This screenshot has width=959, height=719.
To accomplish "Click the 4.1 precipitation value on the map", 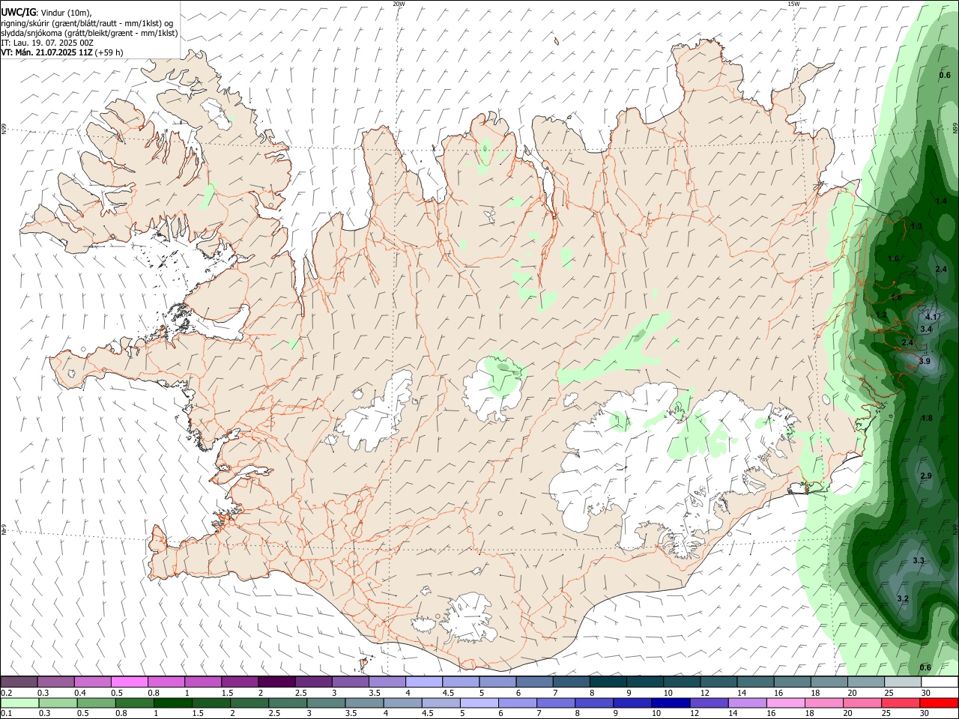I will click(x=931, y=317).
